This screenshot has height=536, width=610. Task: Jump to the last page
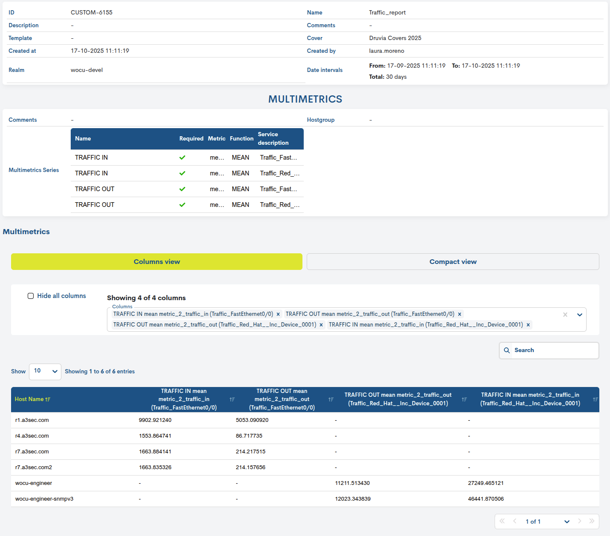point(592,521)
